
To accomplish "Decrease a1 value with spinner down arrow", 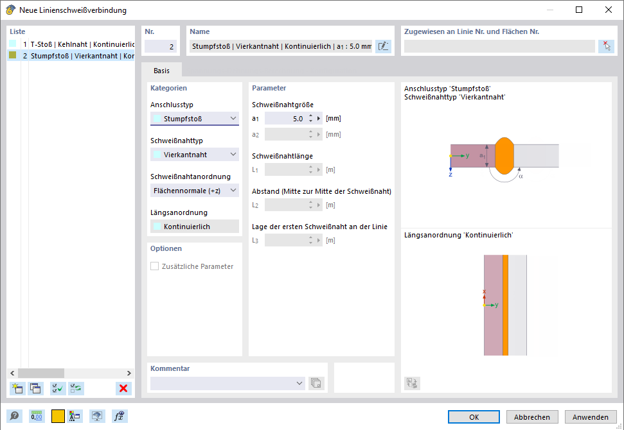I will [x=311, y=121].
